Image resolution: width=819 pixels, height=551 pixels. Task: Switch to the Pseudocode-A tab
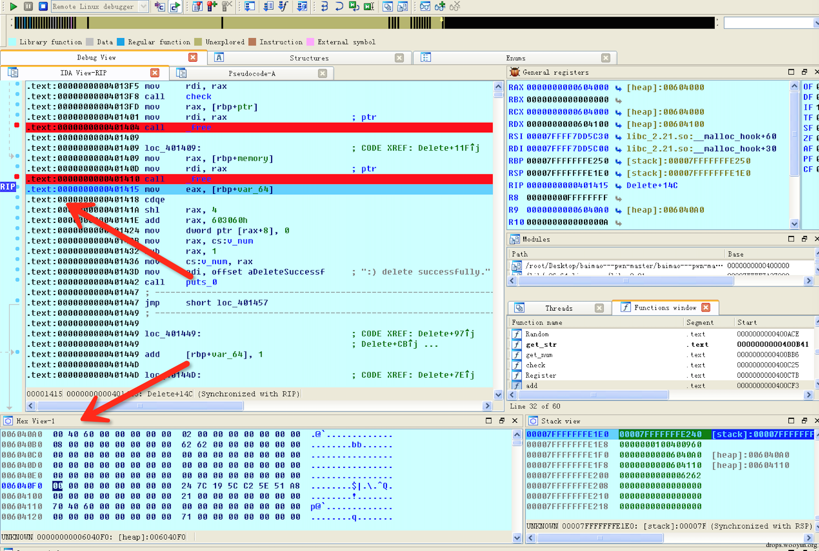point(252,74)
